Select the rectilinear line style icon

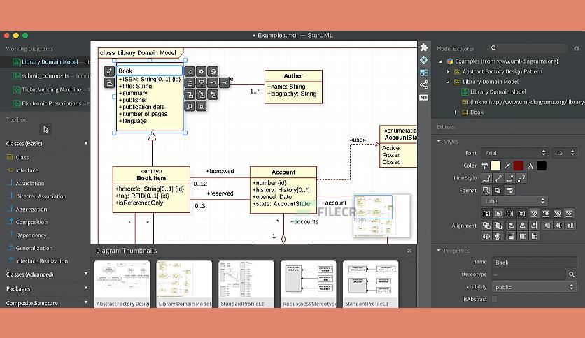486,178
